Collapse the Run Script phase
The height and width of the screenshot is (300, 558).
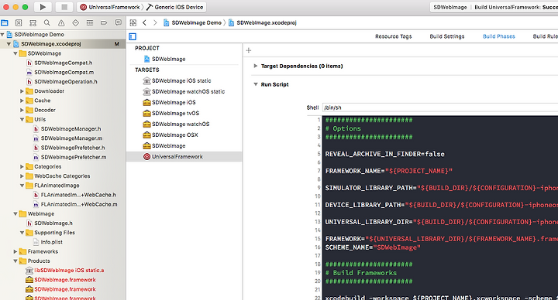256,84
